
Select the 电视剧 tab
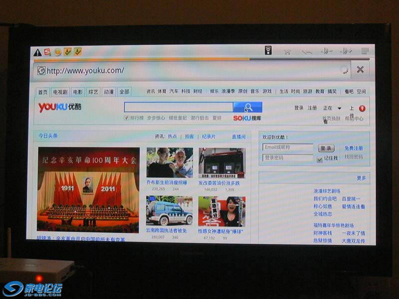pyautogui.click(x=60, y=92)
